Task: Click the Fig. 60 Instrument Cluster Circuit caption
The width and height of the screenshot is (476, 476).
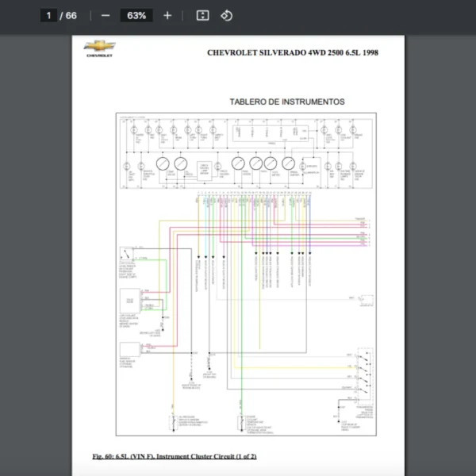Action: click(174, 456)
